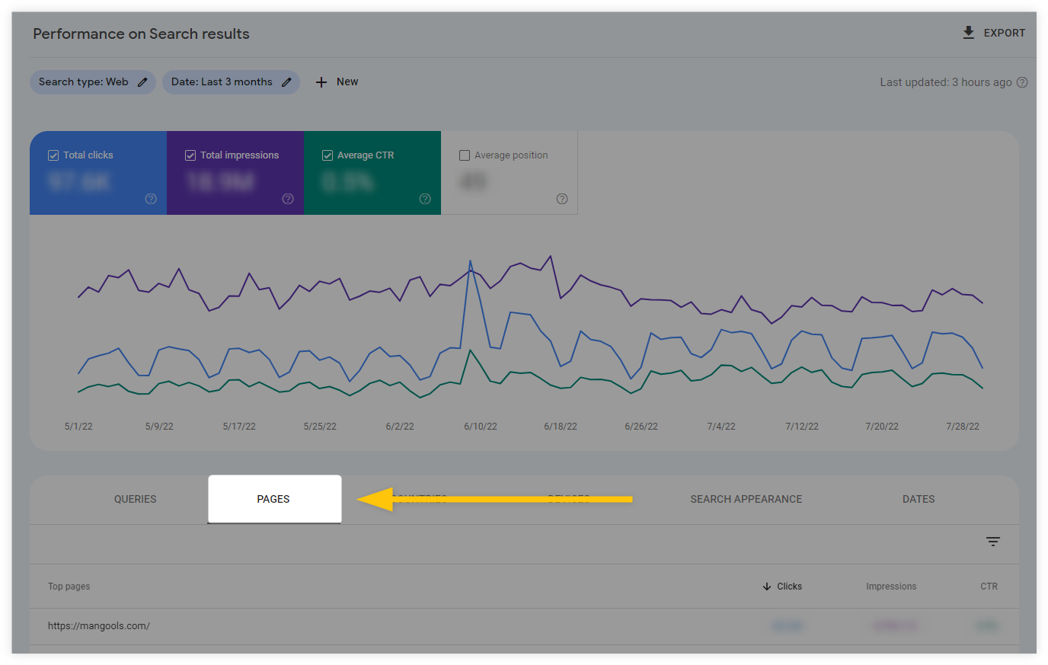Open help tooltip on Average CTR card

point(424,199)
